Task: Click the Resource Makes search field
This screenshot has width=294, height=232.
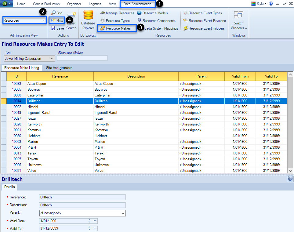Action: tap(82, 58)
